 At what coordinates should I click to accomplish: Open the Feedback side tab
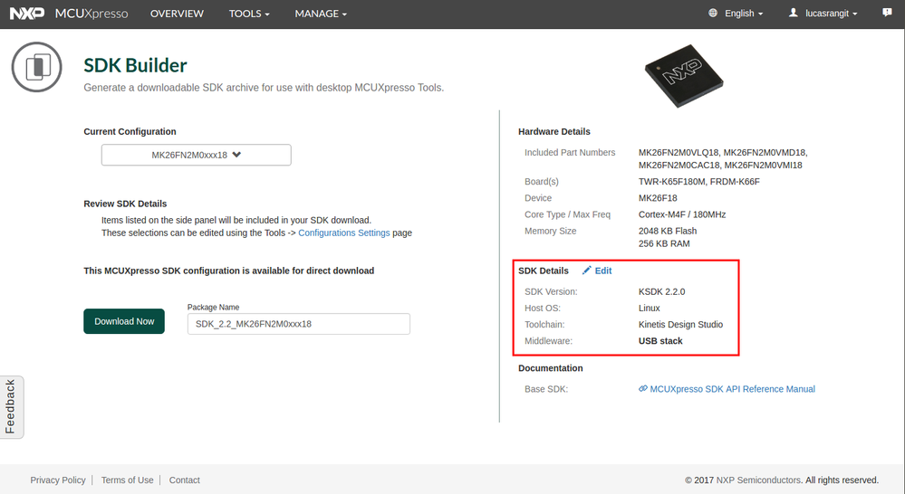tap(11, 407)
